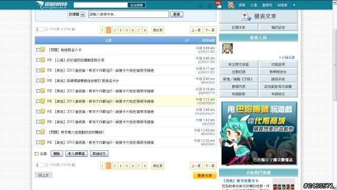Click upper 下一頁 next page button
This screenshot has height=190, width=337.
click(x=210, y=30)
